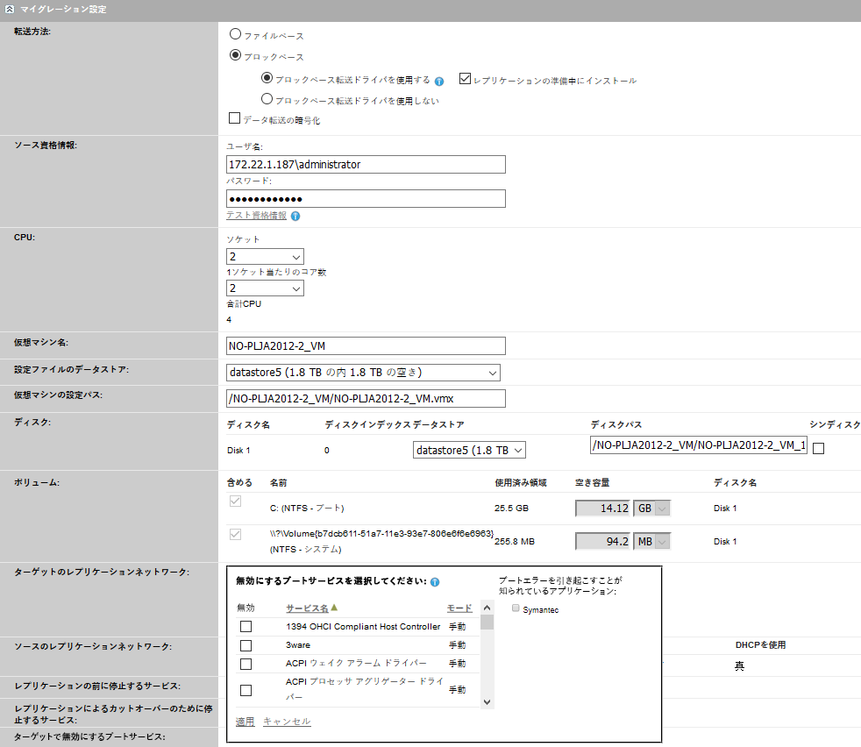
Task: Click the テスト資格情報 link
Action: pyautogui.click(x=256, y=216)
